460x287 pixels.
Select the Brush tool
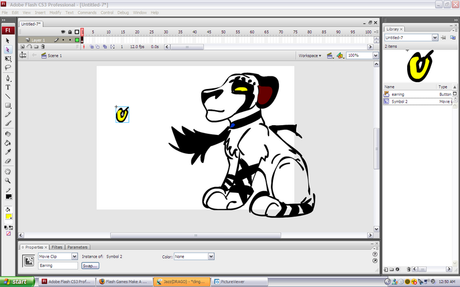(8, 123)
